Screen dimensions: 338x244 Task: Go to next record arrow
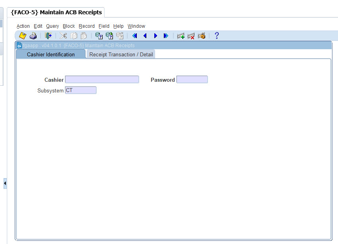pos(155,36)
